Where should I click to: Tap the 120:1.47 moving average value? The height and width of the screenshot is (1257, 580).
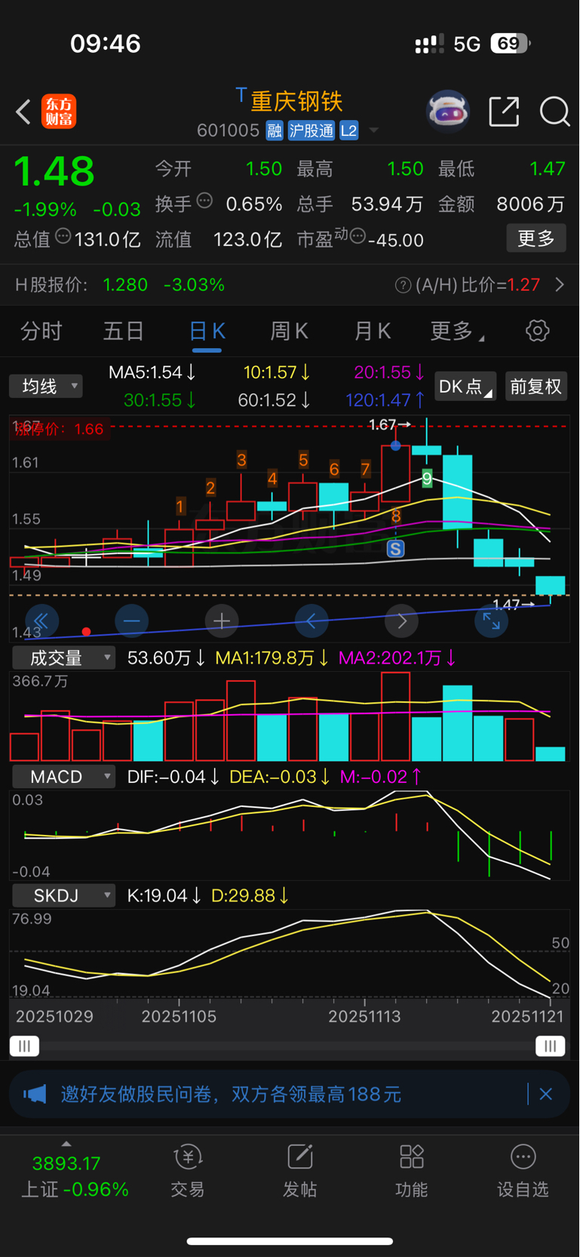[x=385, y=400]
